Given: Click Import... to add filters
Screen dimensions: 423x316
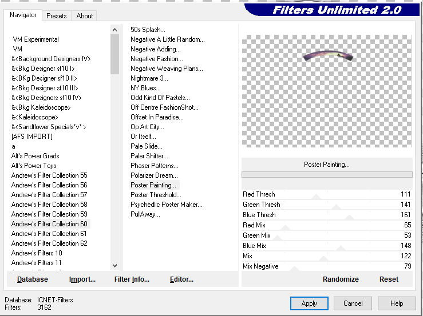Looking at the screenshot, I should tap(82, 279).
